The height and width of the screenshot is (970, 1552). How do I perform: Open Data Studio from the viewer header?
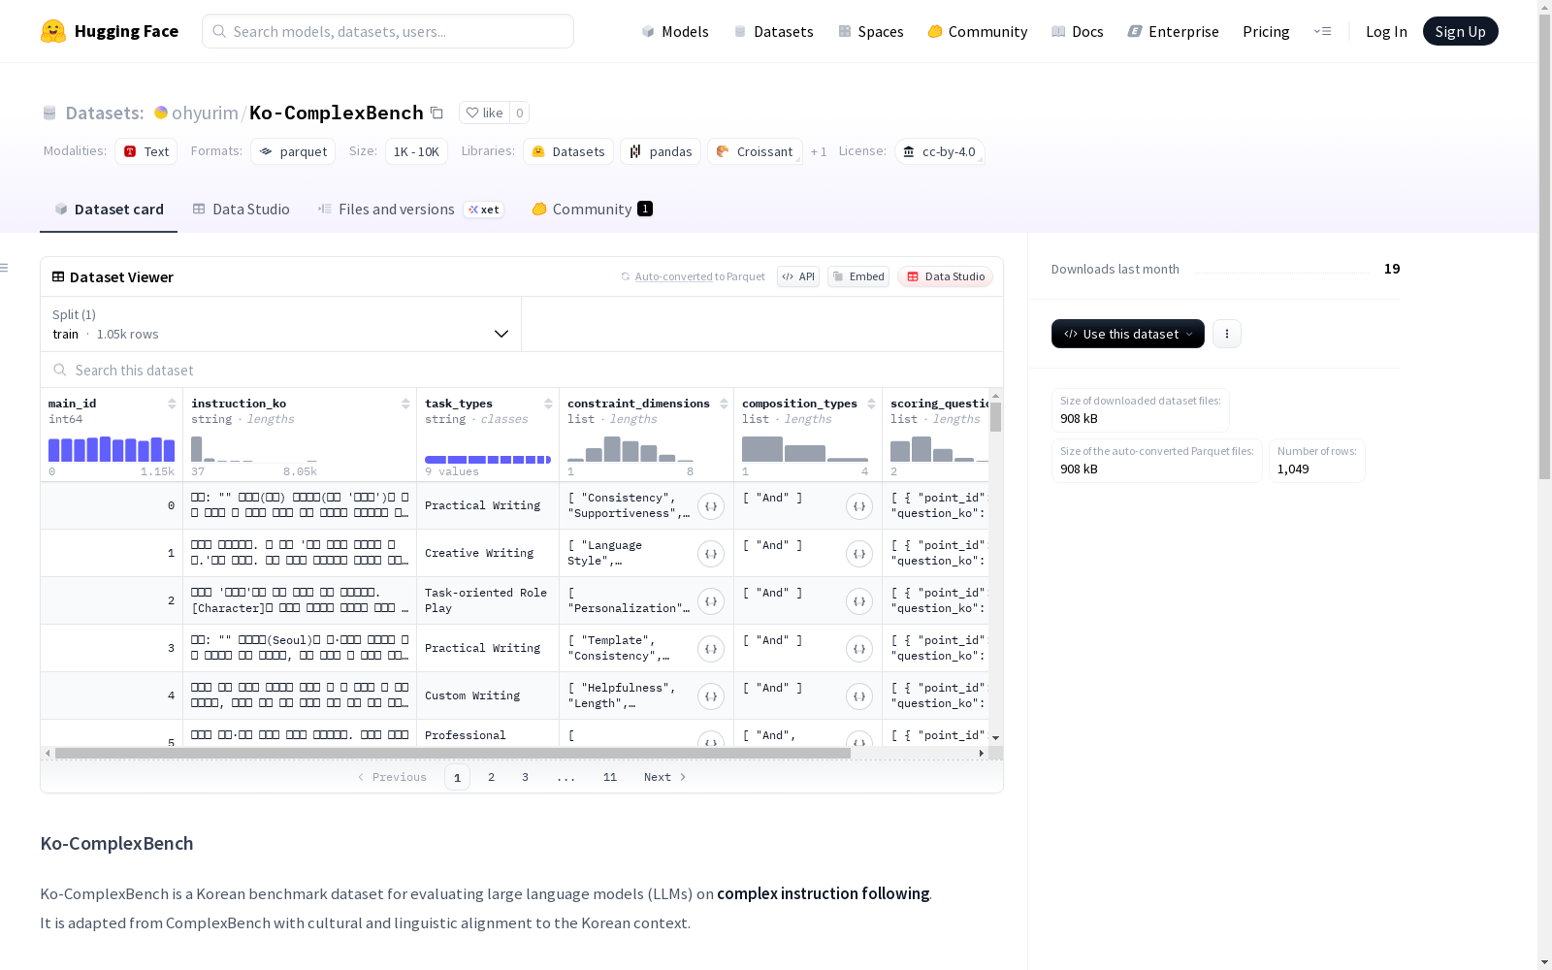coord(945,276)
